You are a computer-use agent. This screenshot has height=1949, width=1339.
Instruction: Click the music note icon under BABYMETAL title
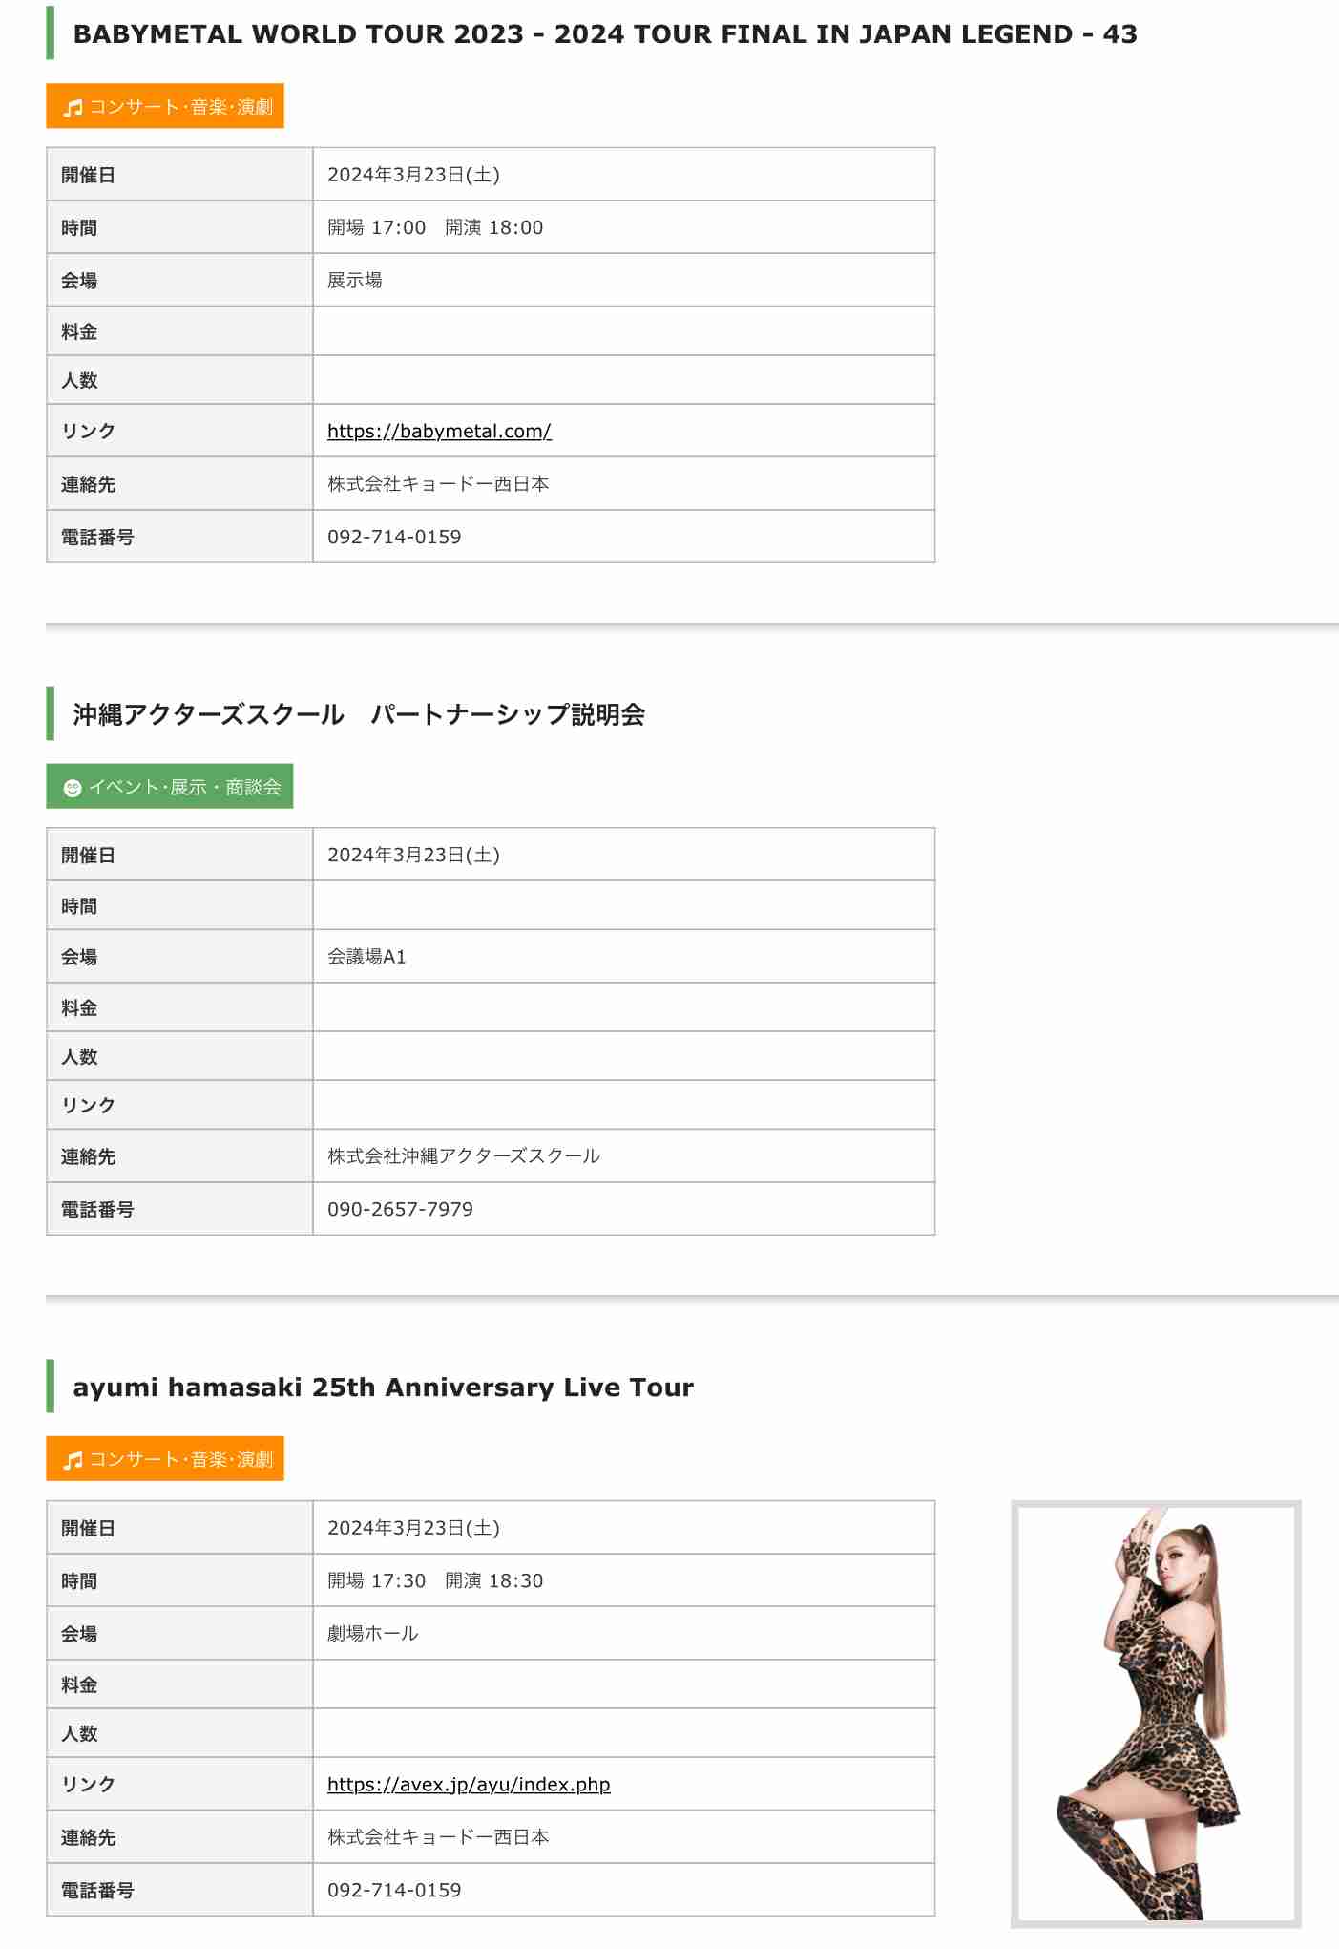tap(73, 108)
